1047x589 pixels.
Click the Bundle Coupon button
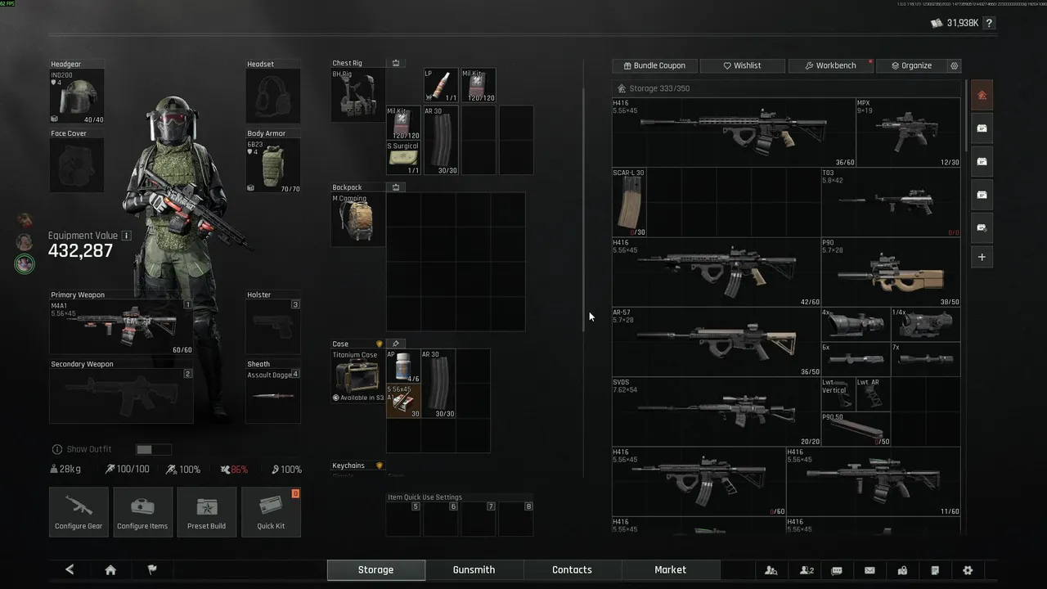pyautogui.click(x=654, y=65)
